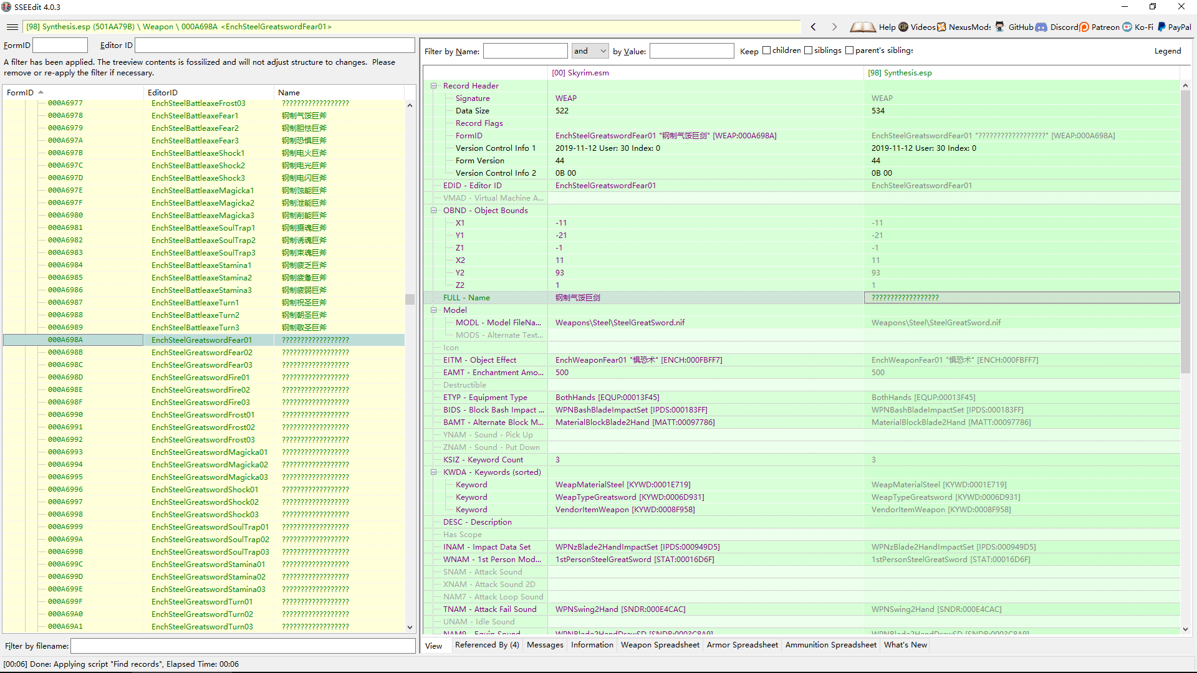Open the Legend
This screenshot has width=1197, height=673.
tap(1168, 50)
